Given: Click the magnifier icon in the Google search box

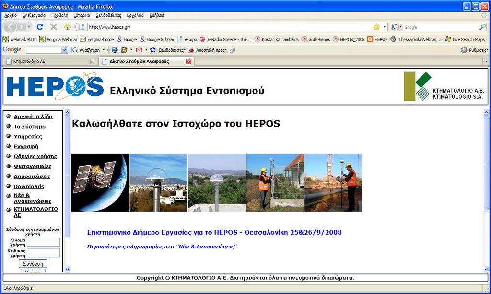Looking at the screenshot, I should pyautogui.click(x=482, y=27).
